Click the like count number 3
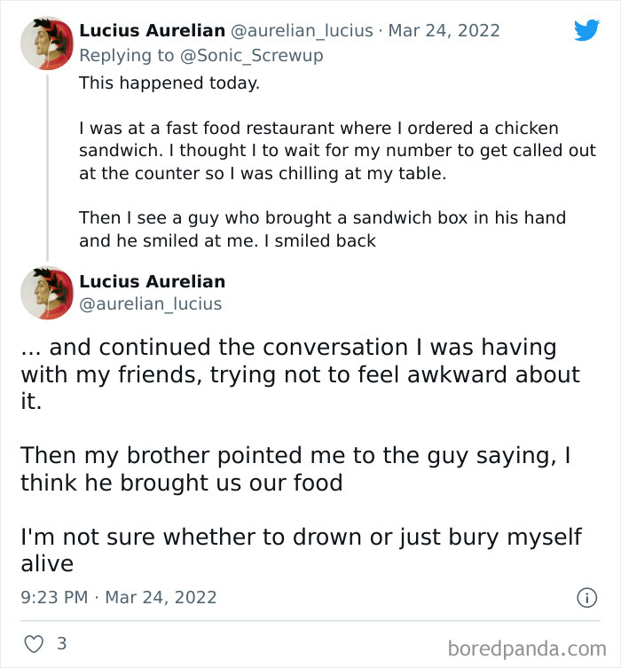The width and height of the screenshot is (621, 668). point(61,643)
